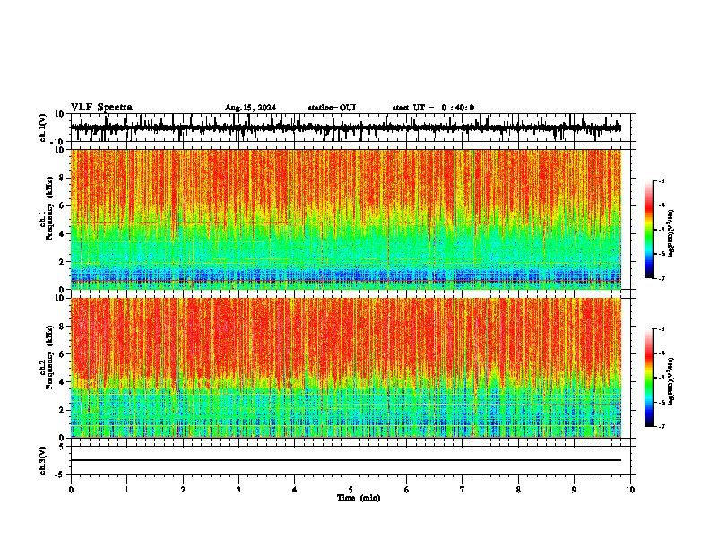
Task: Click the "8" kHz tick of ch.1 spectrogram
Action: tap(62, 178)
